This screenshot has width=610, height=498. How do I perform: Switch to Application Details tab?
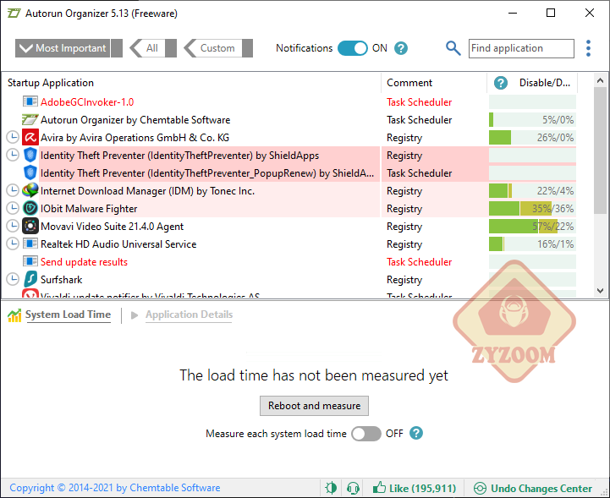(x=189, y=315)
